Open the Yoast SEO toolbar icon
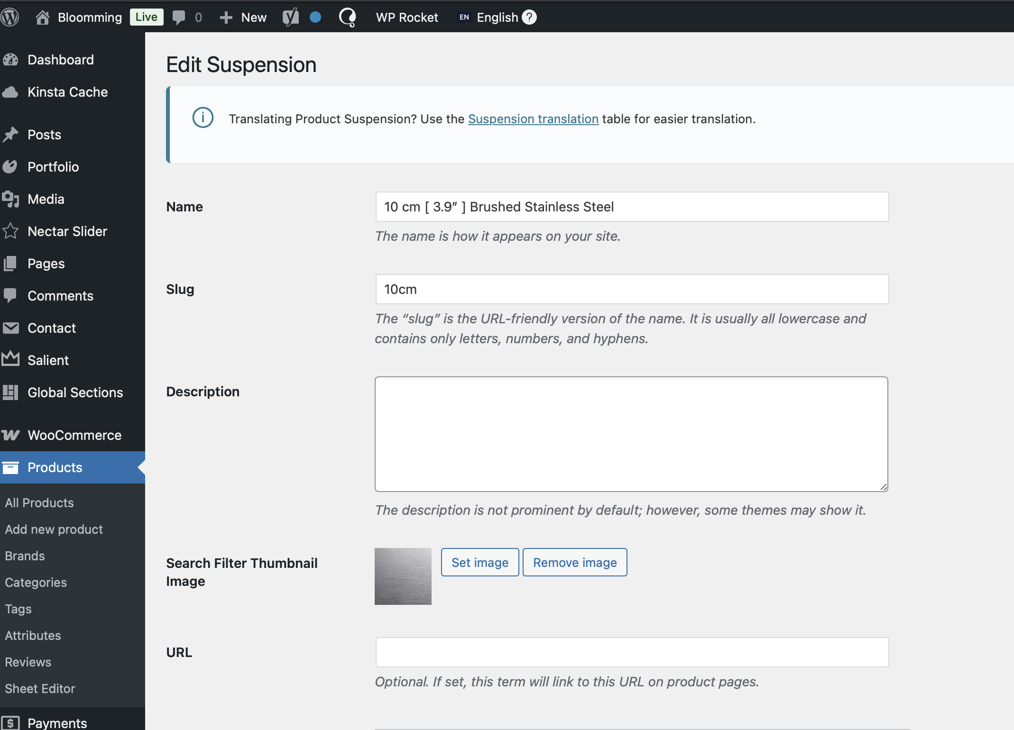 [x=291, y=18]
